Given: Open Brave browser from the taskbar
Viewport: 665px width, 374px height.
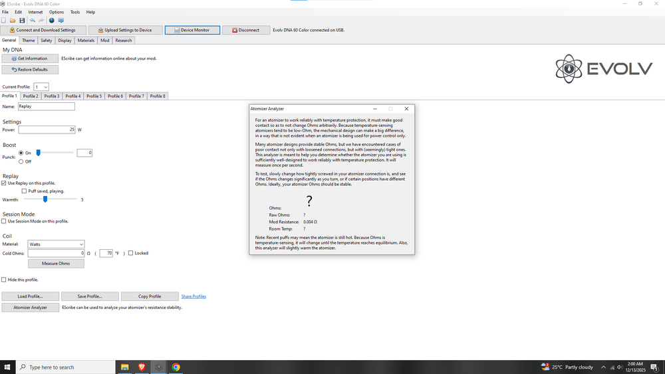Looking at the screenshot, I should [142, 367].
